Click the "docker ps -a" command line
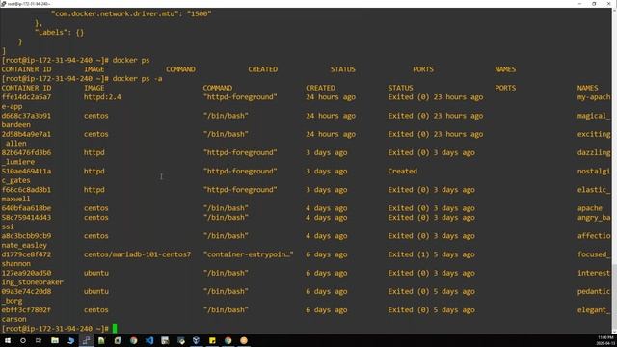This screenshot has width=617, height=347. click(x=137, y=79)
